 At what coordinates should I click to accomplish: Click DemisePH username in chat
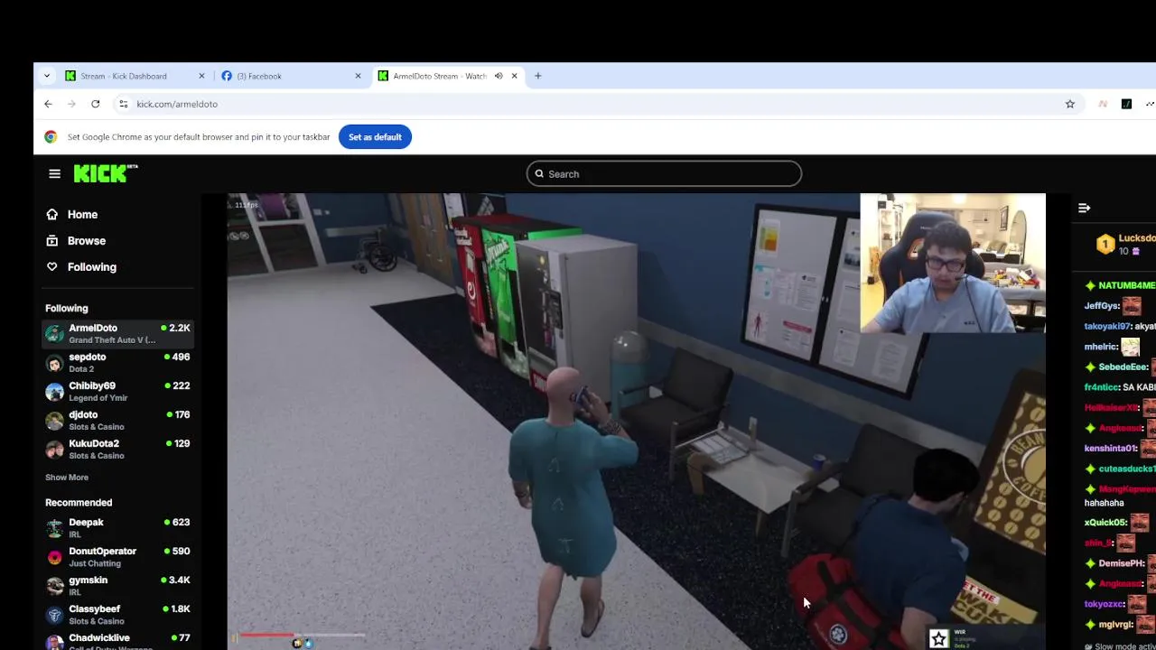coord(1122,563)
